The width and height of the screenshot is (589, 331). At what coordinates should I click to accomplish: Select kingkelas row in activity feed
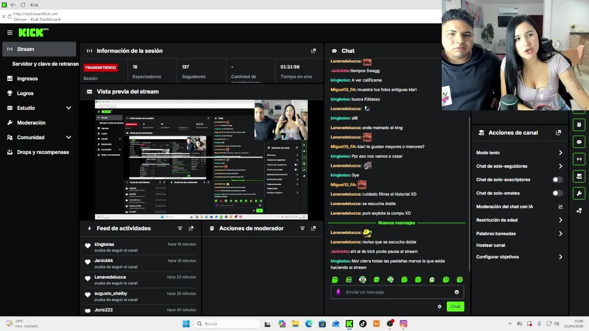pyautogui.click(x=140, y=247)
